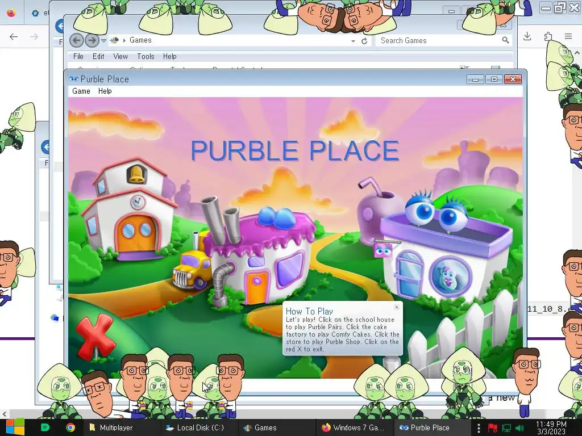The image size is (582, 436).
Task: Go back in the Games explorer window
Action: tap(77, 40)
